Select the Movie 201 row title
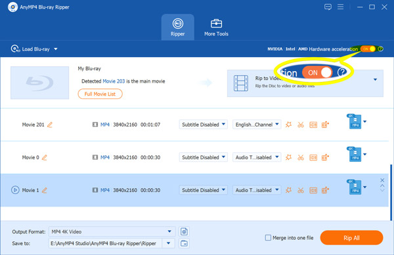The width and height of the screenshot is (394, 255). tap(33, 125)
